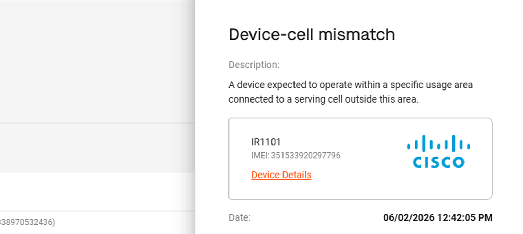The width and height of the screenshot is (523, 234).
Task: Dismiss the panel via the dimmed gray overlay
Action: coord(96,62)
